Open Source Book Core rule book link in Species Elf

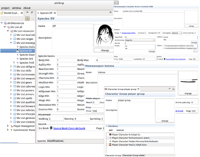coord(69,128)
